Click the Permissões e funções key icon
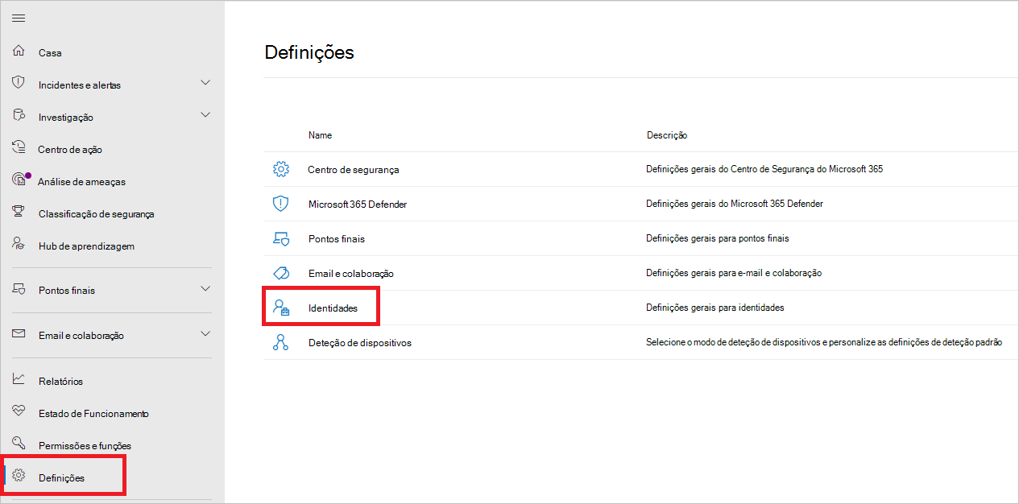The height and width of the screenshot is (504, 1019). pos(19,444)
